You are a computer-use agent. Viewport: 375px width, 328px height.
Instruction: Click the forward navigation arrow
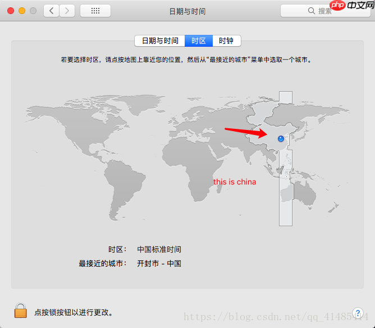[x=67, y=11]
